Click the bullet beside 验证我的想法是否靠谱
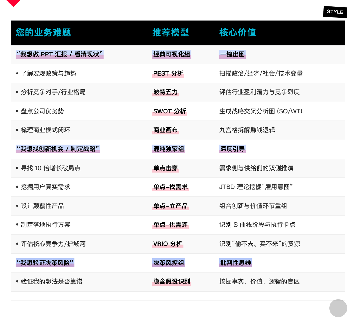The image size is (356, 321). 17,282
